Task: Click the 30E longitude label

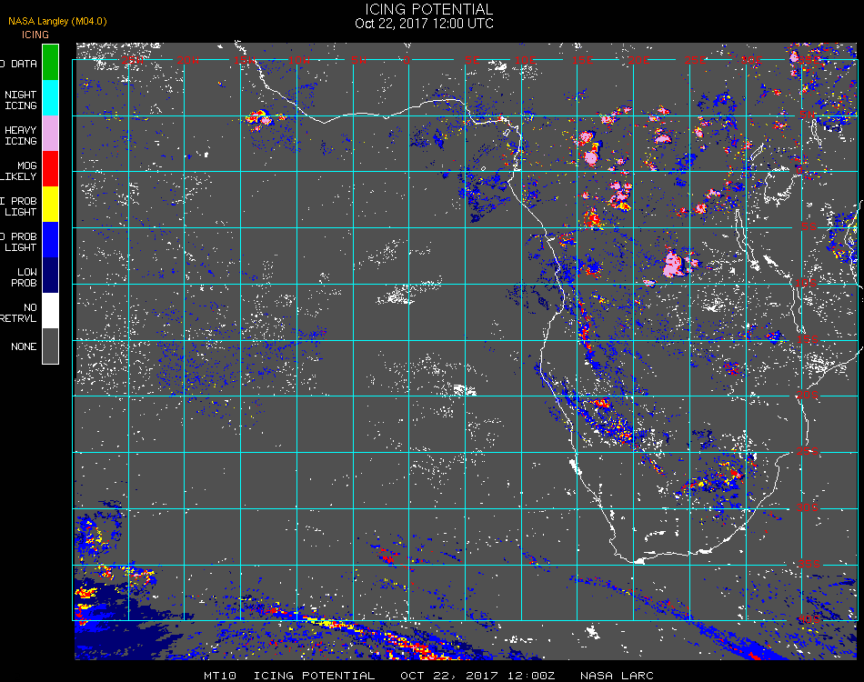Action: pos(751,59)
